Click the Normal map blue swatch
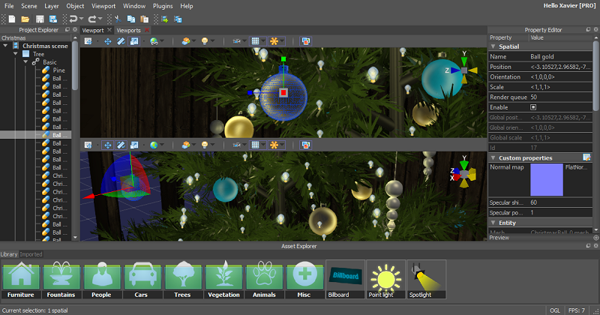The width and height of the screenshot is (600, 315). (x=546, y=180)
